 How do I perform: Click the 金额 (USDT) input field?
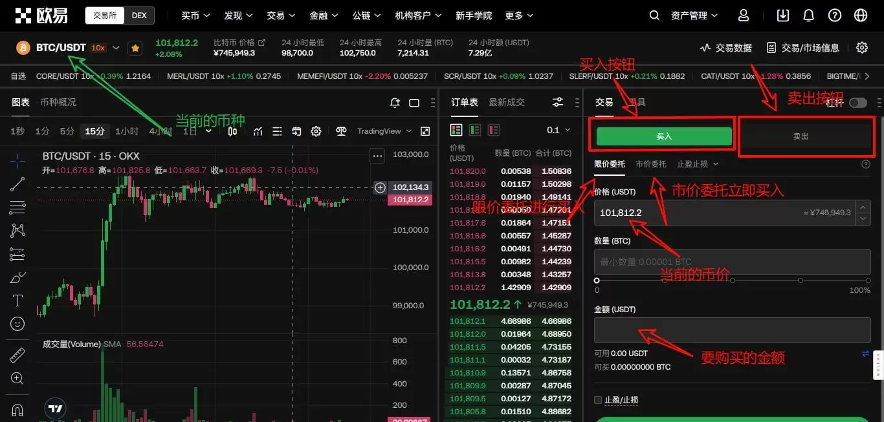point(731,330)
